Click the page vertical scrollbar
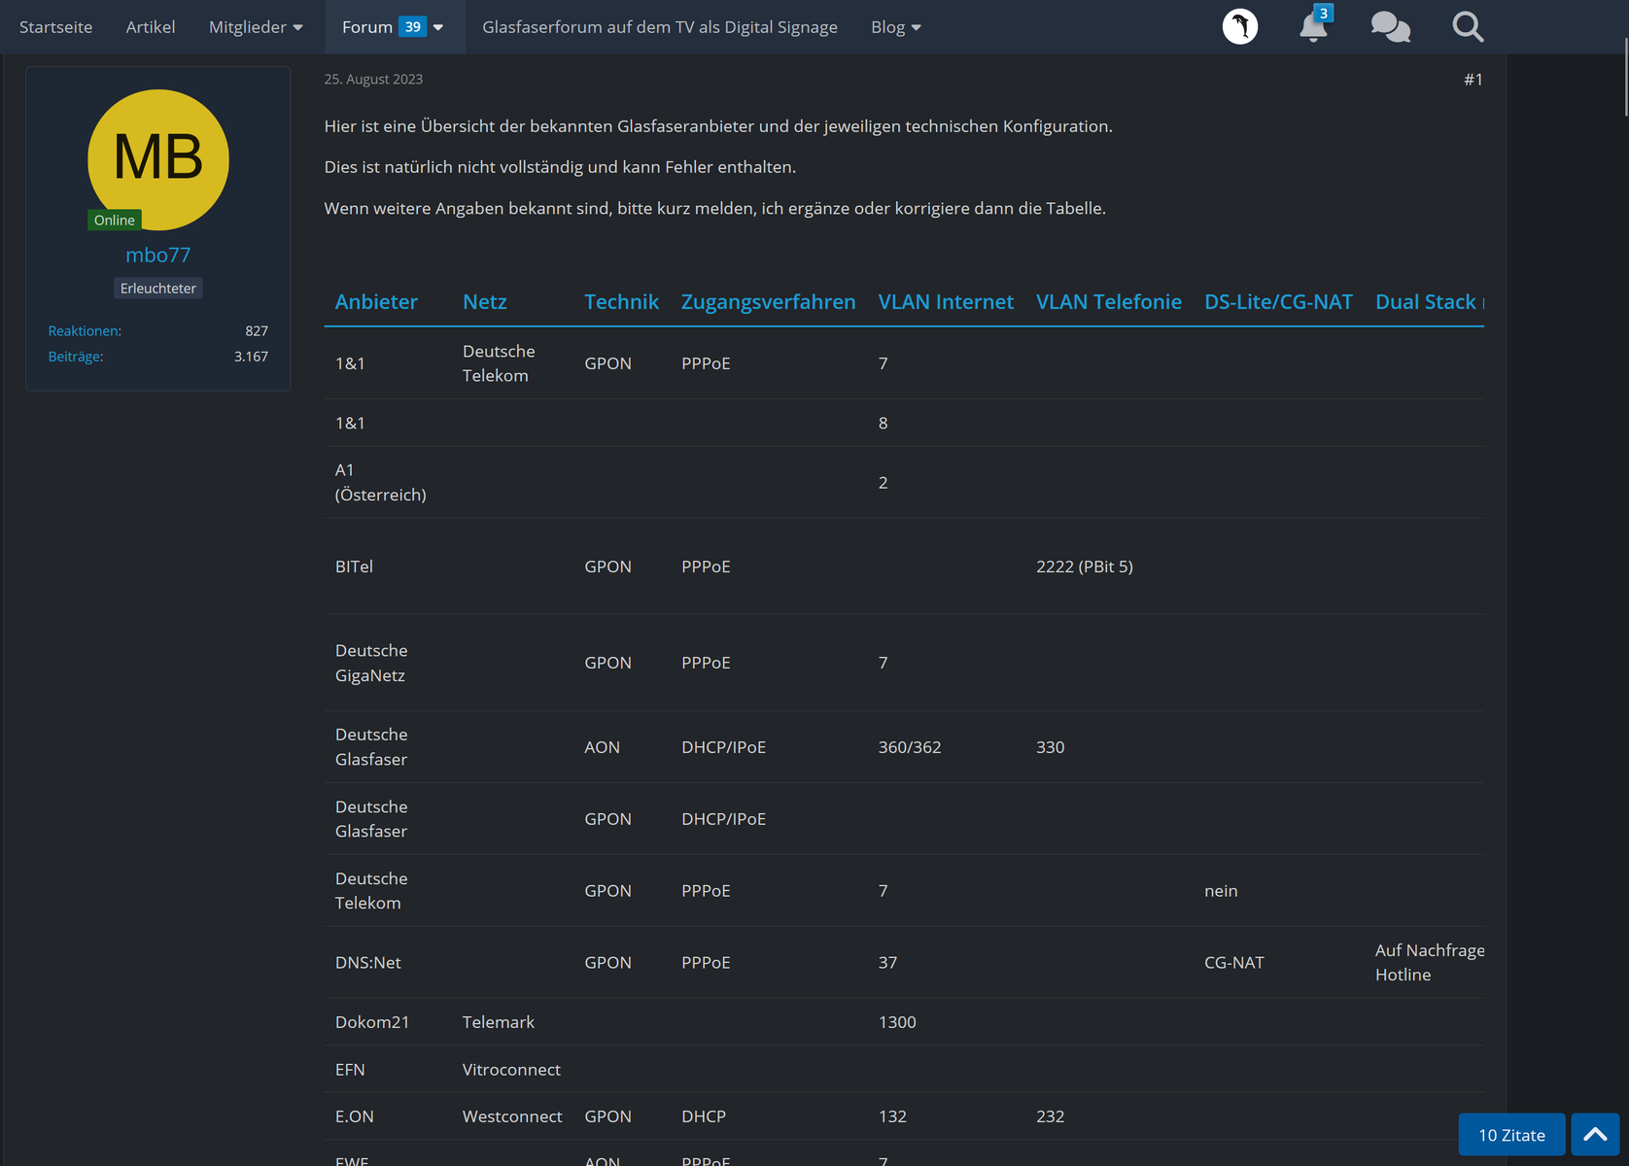 click(1625, 78)
